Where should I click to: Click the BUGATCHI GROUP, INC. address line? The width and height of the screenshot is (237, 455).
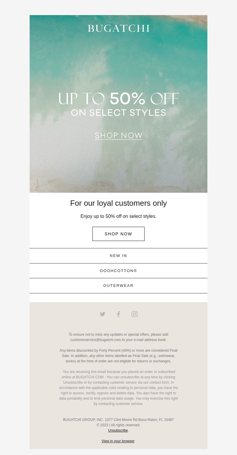[118, 420]
